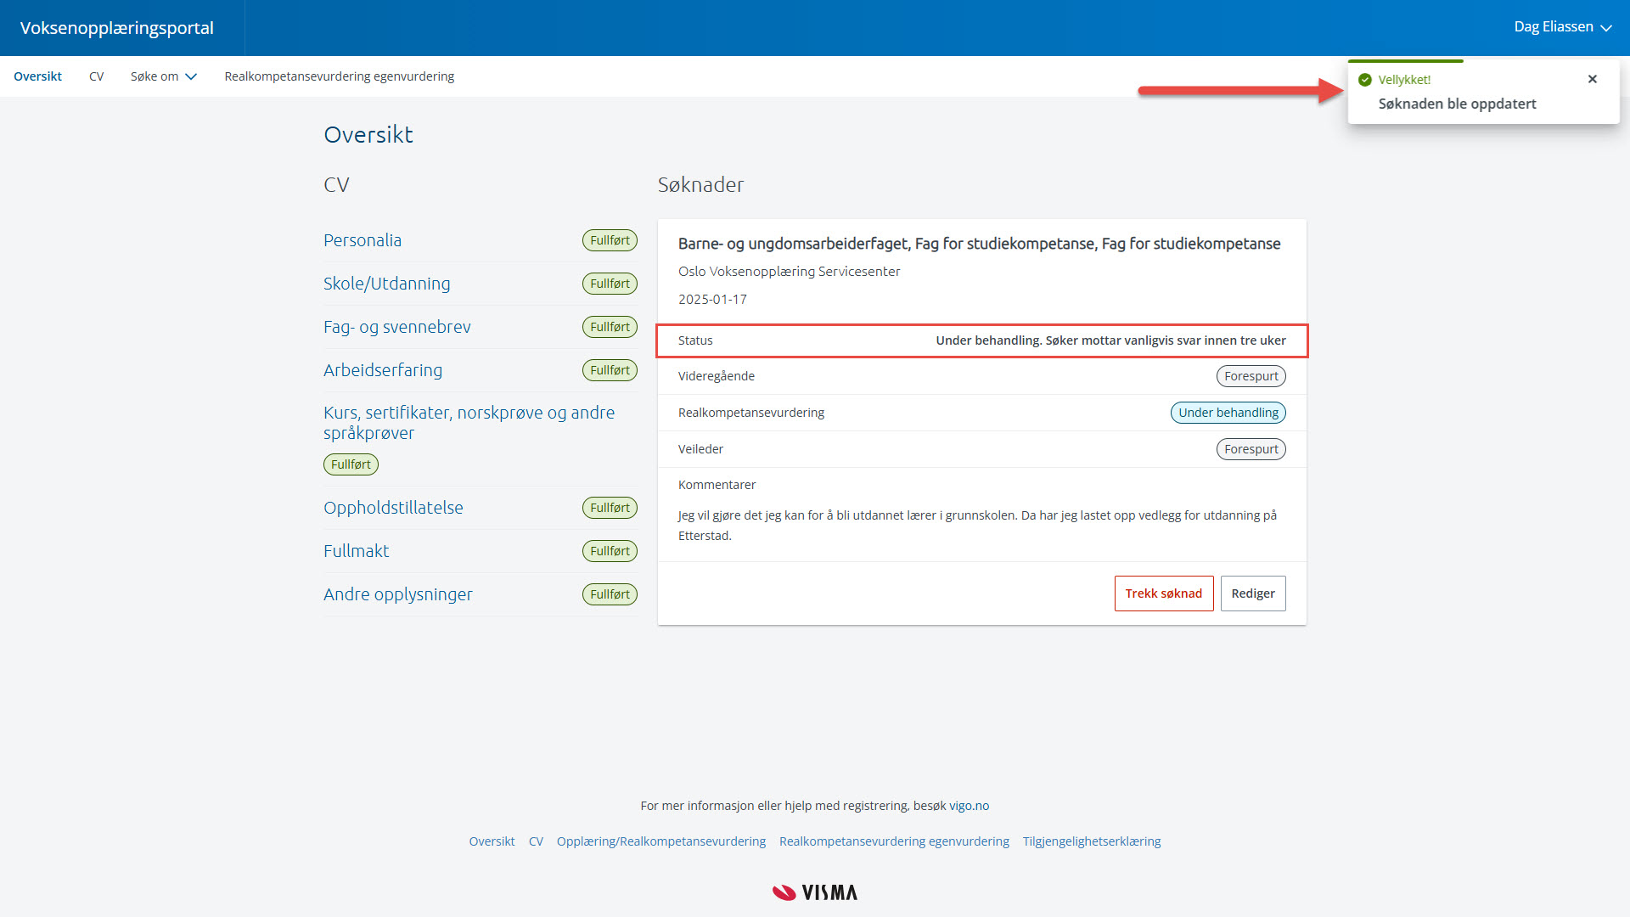1630x917 pixels.
Task: Click the Trekk søknad button
Action: pyautogui.click(x=1163, y=594)
